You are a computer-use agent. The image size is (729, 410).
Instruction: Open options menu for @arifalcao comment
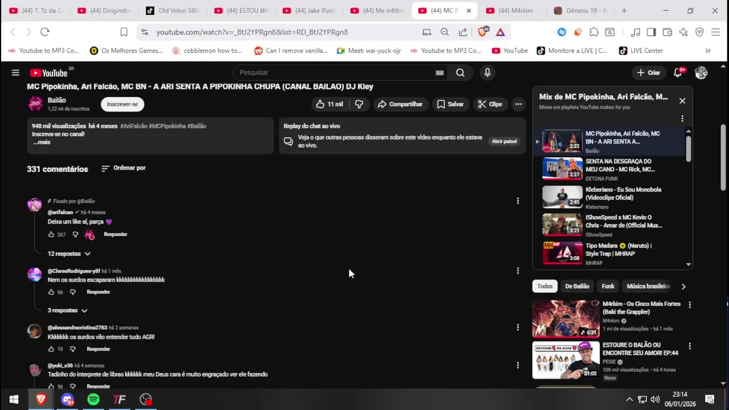[x=518, y=200]
